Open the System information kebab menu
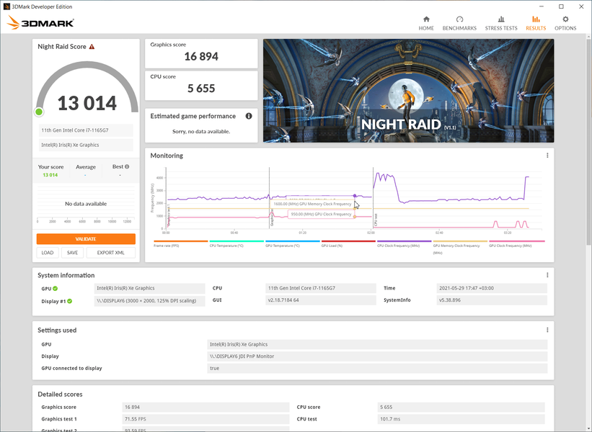 pyautogui.click(x=547, y=275)
